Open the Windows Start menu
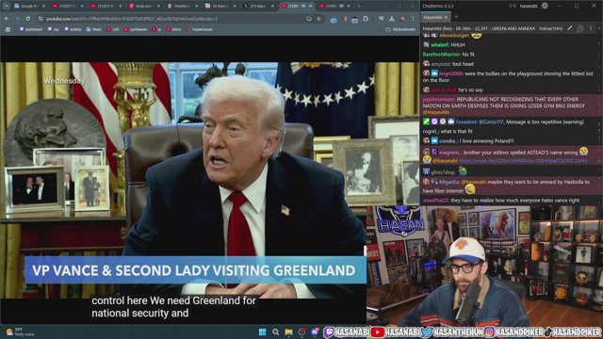 click(x=263, y=331)
